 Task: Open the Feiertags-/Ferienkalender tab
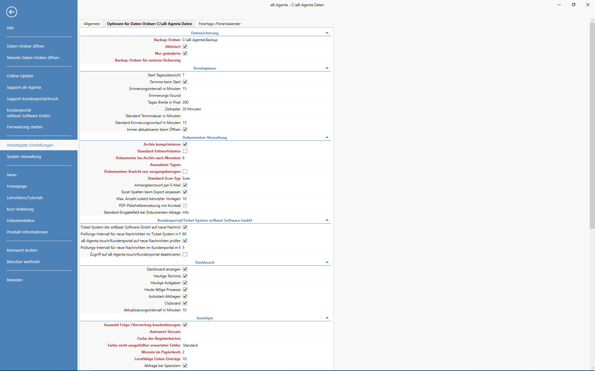pyautogui.click(x=220, y=24)
